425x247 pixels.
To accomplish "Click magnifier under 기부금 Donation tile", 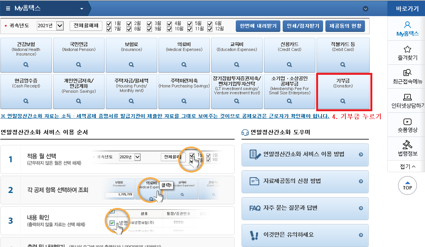I will [343, 101].
